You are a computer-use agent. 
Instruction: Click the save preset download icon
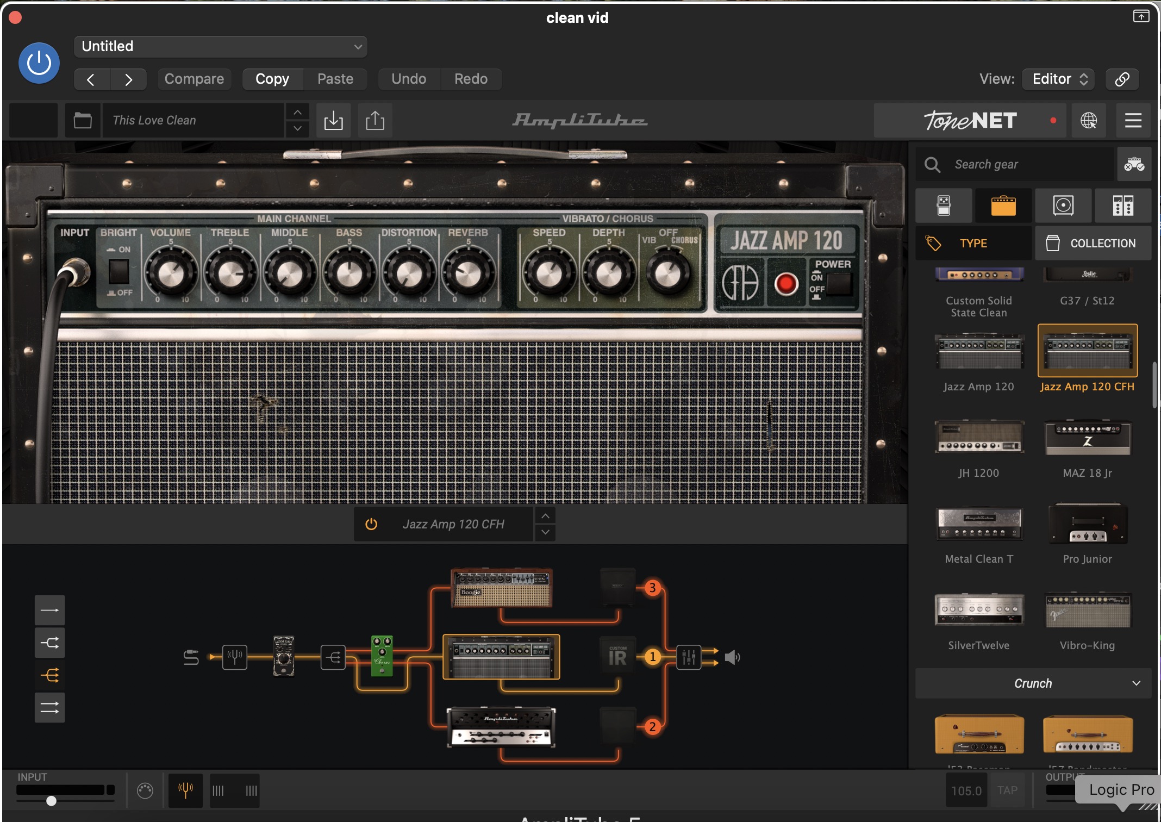coord(333,120)
